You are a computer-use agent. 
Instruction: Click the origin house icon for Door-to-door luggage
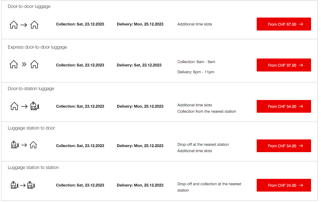coord(14,25)
